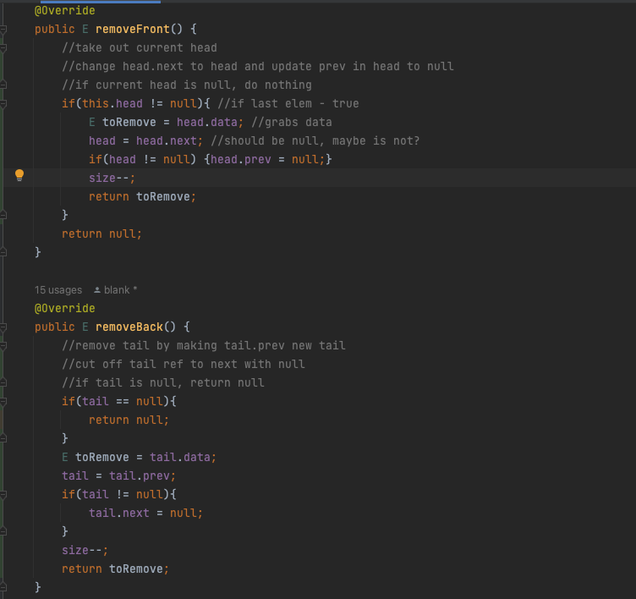This screenshot has width=636, height=599.
Task: Fold the if(tail != null) block in removeBack
Action: pos(4,494)
